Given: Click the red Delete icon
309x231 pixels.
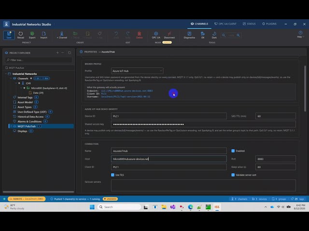Looking at the screenshot, I should click(140, 35).
